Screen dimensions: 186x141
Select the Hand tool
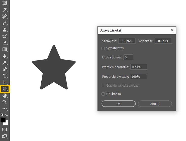(x=5, y=96)
